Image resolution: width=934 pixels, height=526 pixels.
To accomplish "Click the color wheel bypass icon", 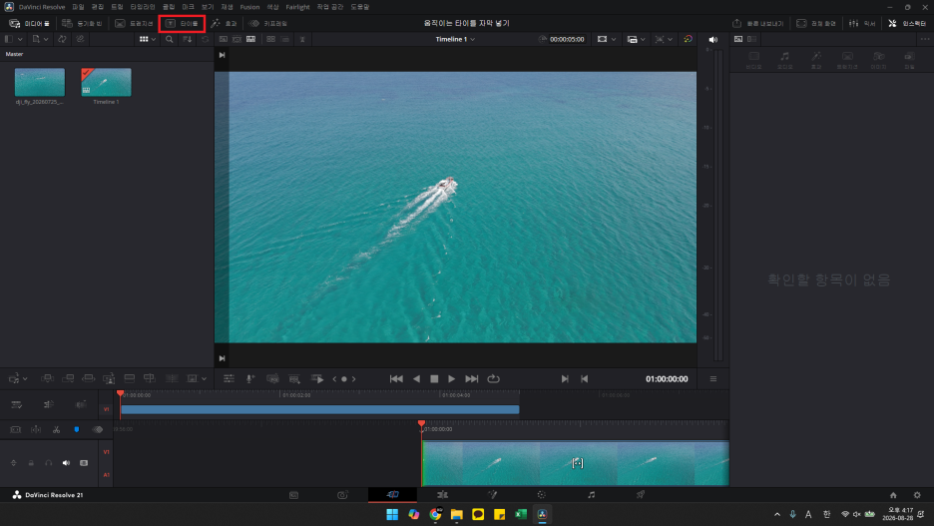I will click(x=688, y=39).
